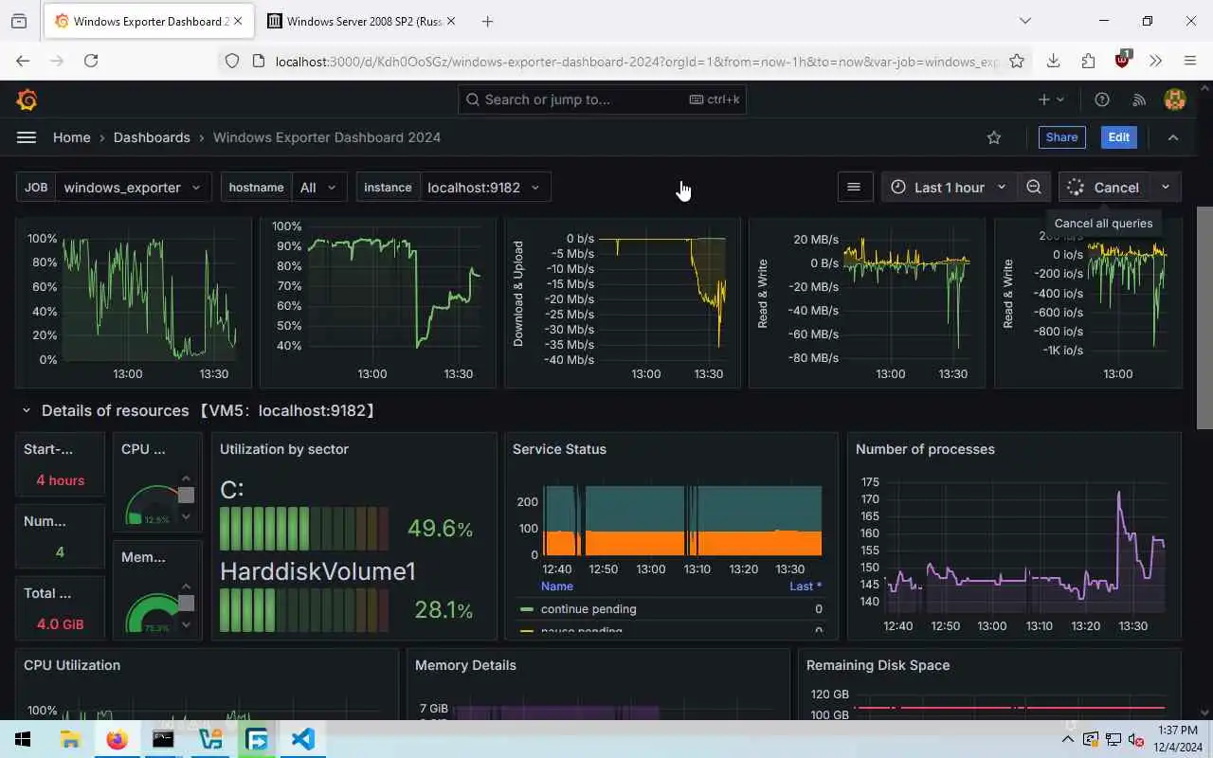Open new browser tab plus
1213x758 pixels.
[487, 21]
